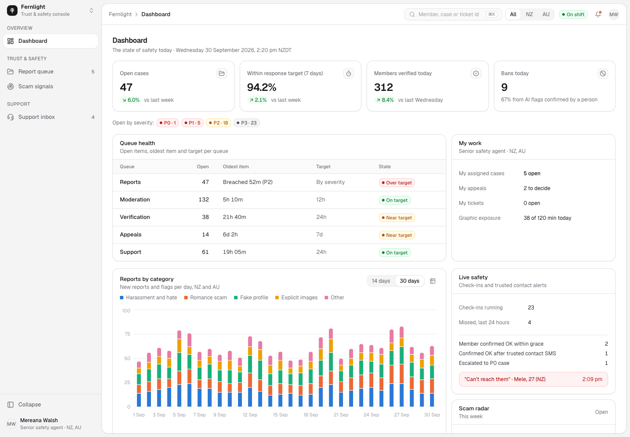This screenshot has width=630, height=437.
Task: Click the Open cases folder icon
Action: pyautogui.click(x=222, y=73)
